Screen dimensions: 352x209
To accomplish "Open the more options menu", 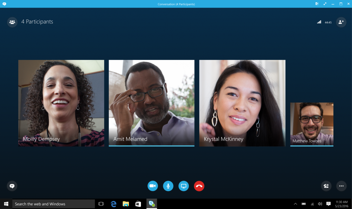I will [x=341, y=186].
